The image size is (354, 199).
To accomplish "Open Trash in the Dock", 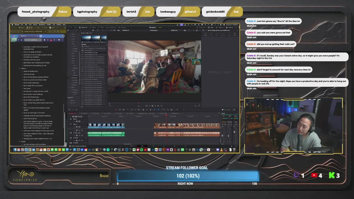I will pos(235,150).
